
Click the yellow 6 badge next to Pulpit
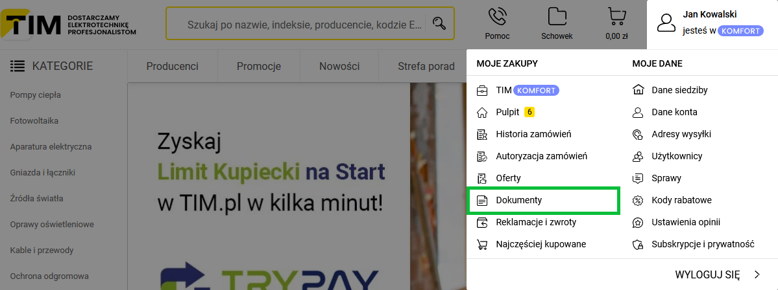tap(529, 113)
